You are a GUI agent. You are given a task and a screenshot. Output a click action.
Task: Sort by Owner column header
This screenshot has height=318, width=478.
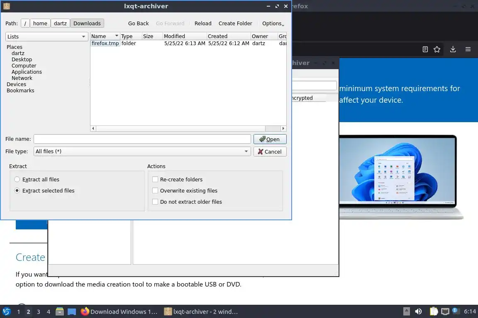[x=264, y=36]
